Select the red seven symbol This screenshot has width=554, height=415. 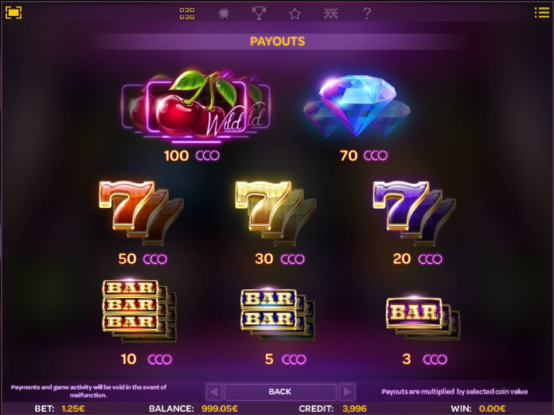[141, 213]
